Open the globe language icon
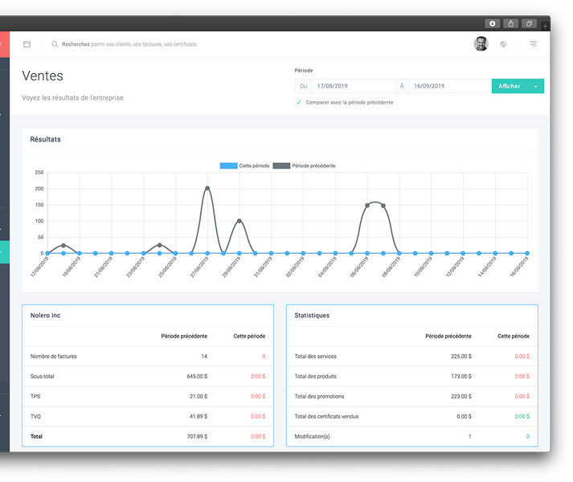This screenshot has height=482, width=573. point(503,44)
